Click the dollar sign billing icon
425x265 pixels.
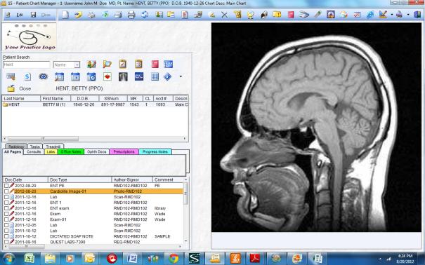27,77
